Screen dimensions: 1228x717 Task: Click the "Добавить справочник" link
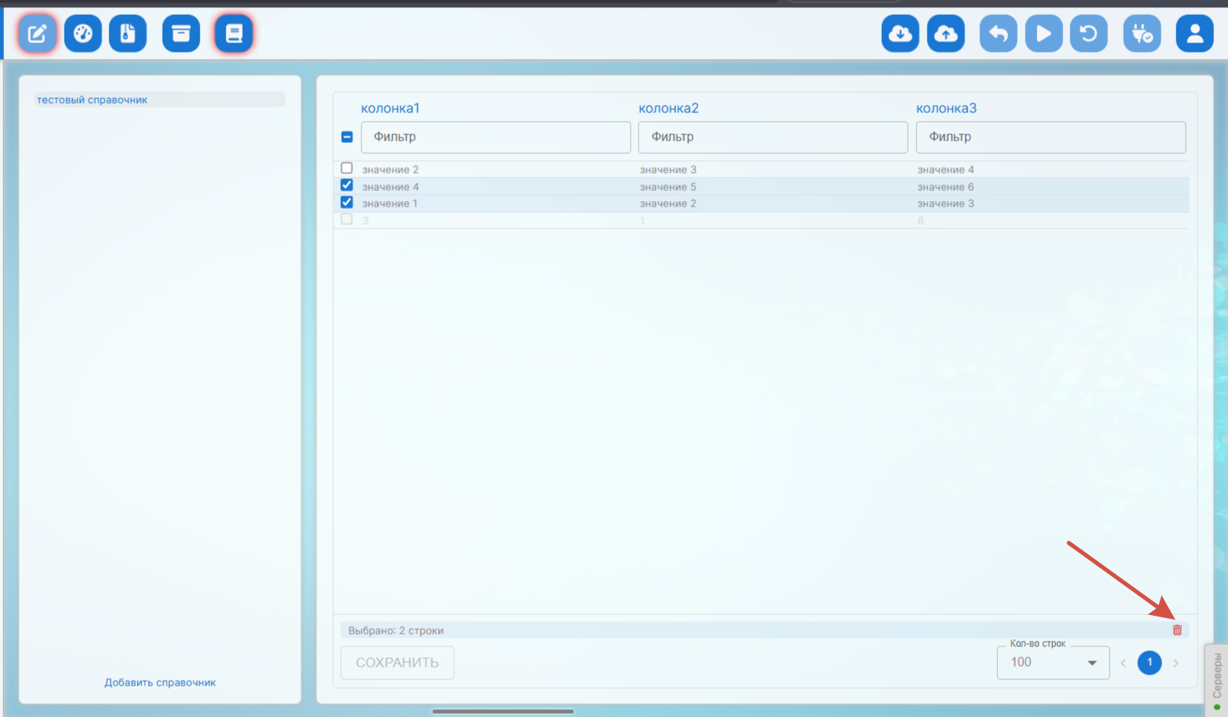[160, 682]
